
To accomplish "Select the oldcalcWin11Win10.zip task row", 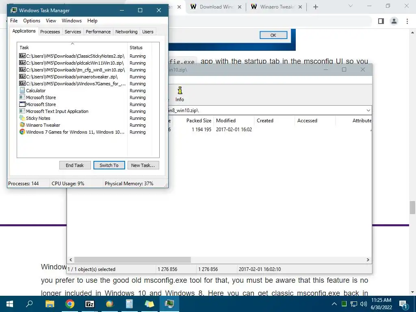I will tap(72, 63).
